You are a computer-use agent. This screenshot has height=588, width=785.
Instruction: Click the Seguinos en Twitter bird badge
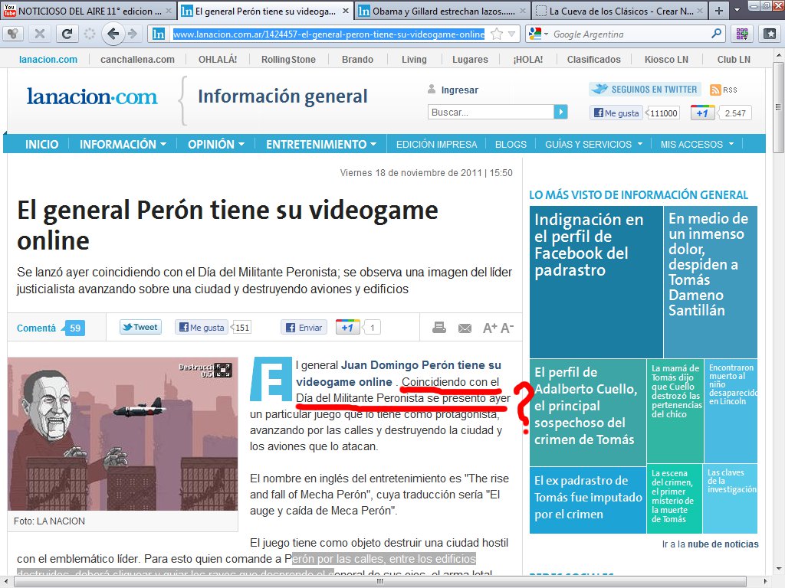pos(645,90)
